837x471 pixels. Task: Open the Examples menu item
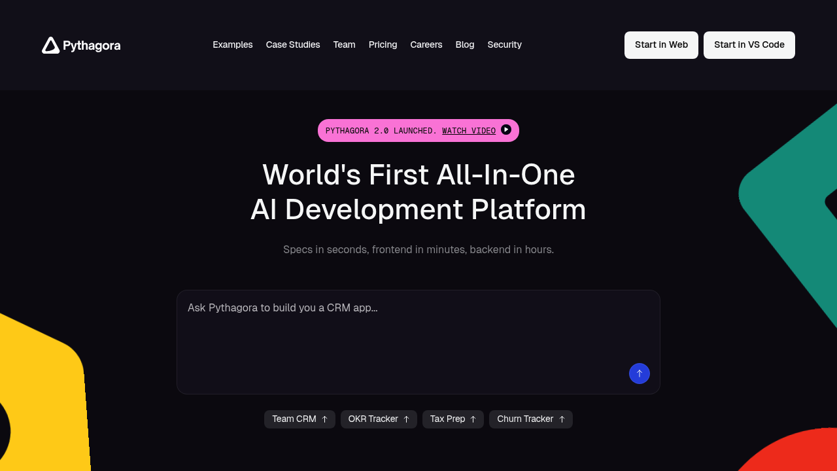click(232, 44)
